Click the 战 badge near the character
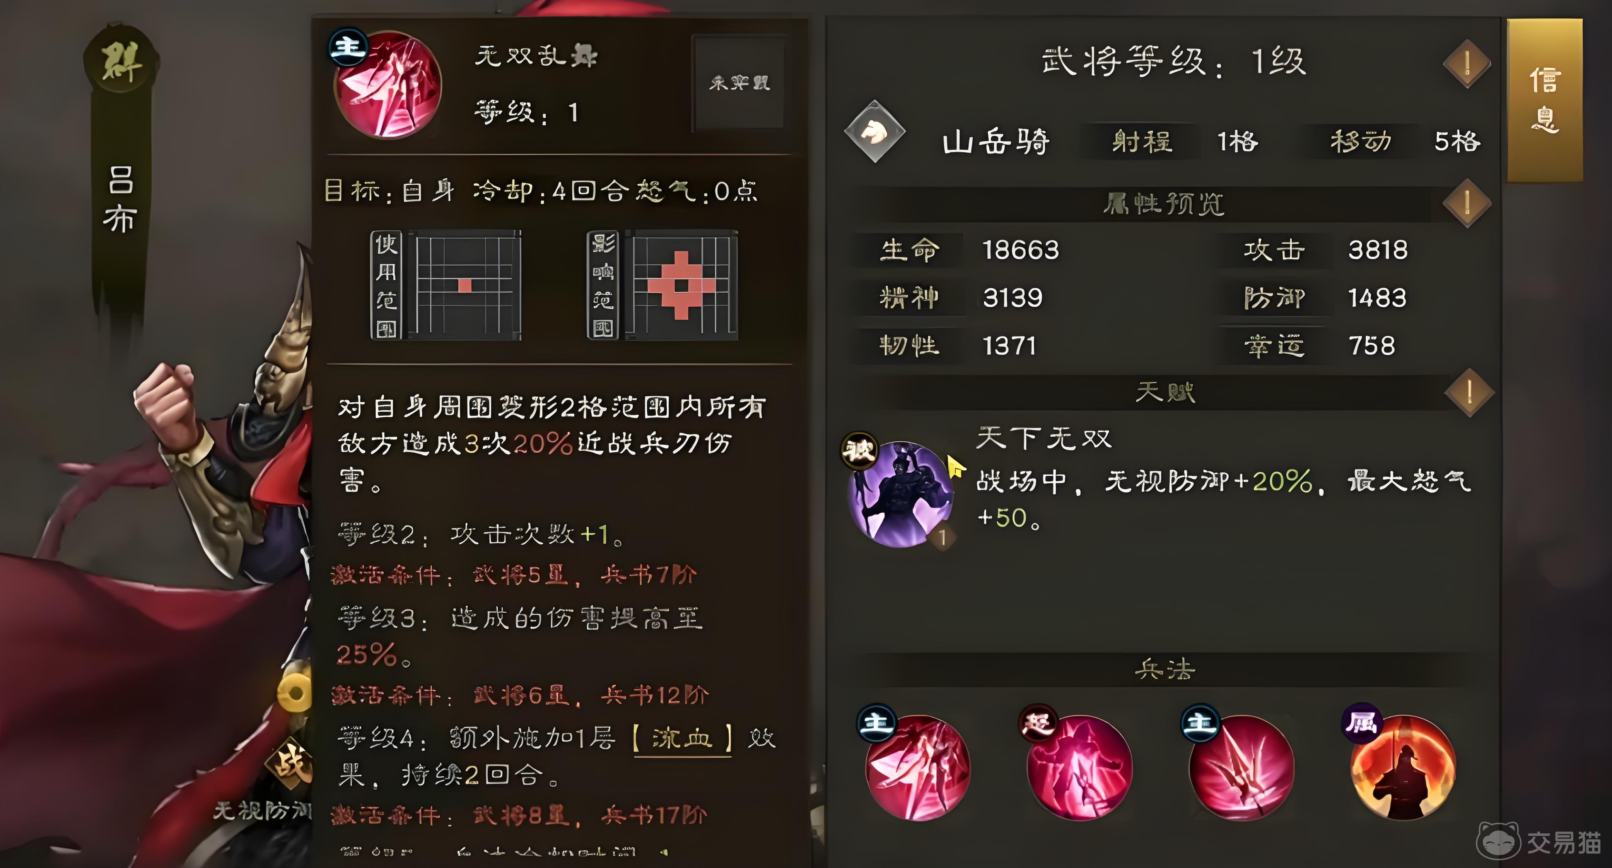The image size is (1612, 868). pyautogui.click(x=290, y=762)
